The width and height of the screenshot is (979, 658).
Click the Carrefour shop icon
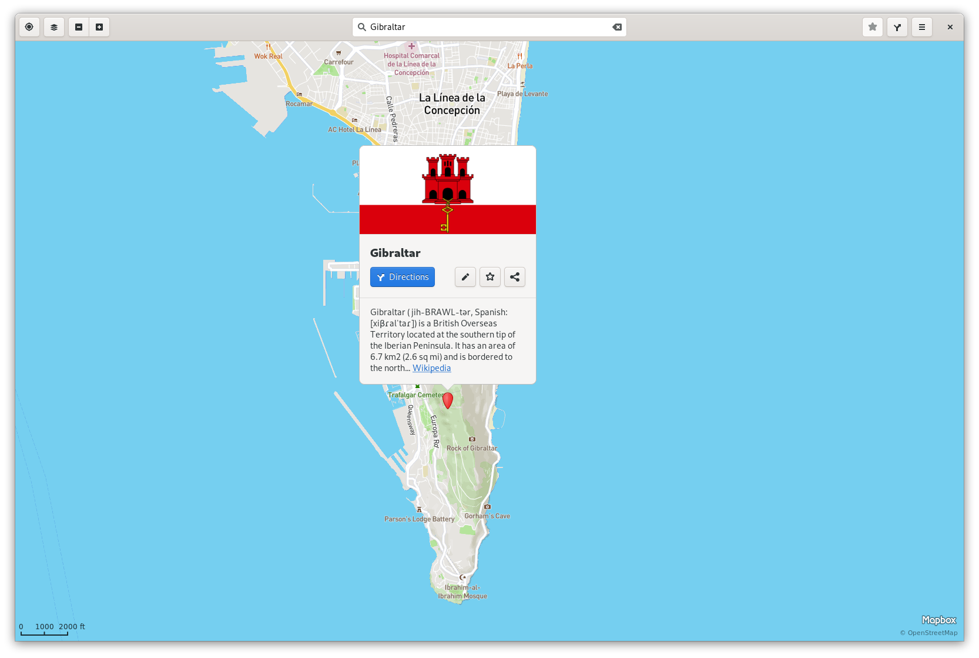(x=338, y=53)
